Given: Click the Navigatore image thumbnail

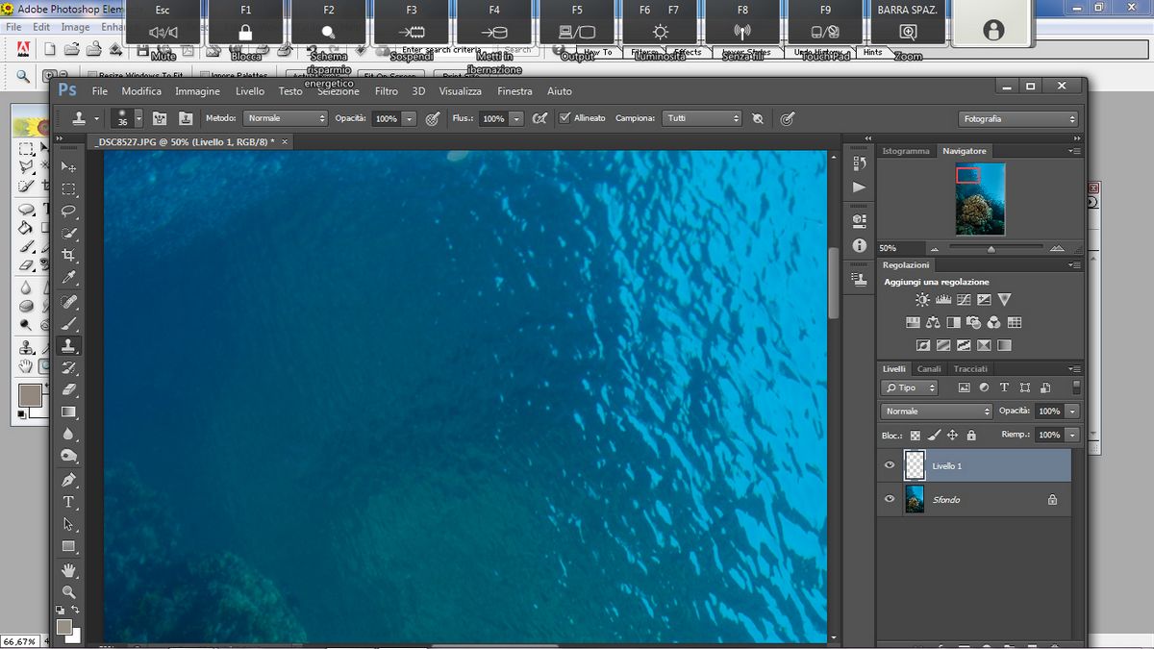Looking at the screenshot, I should coord(980,199).
